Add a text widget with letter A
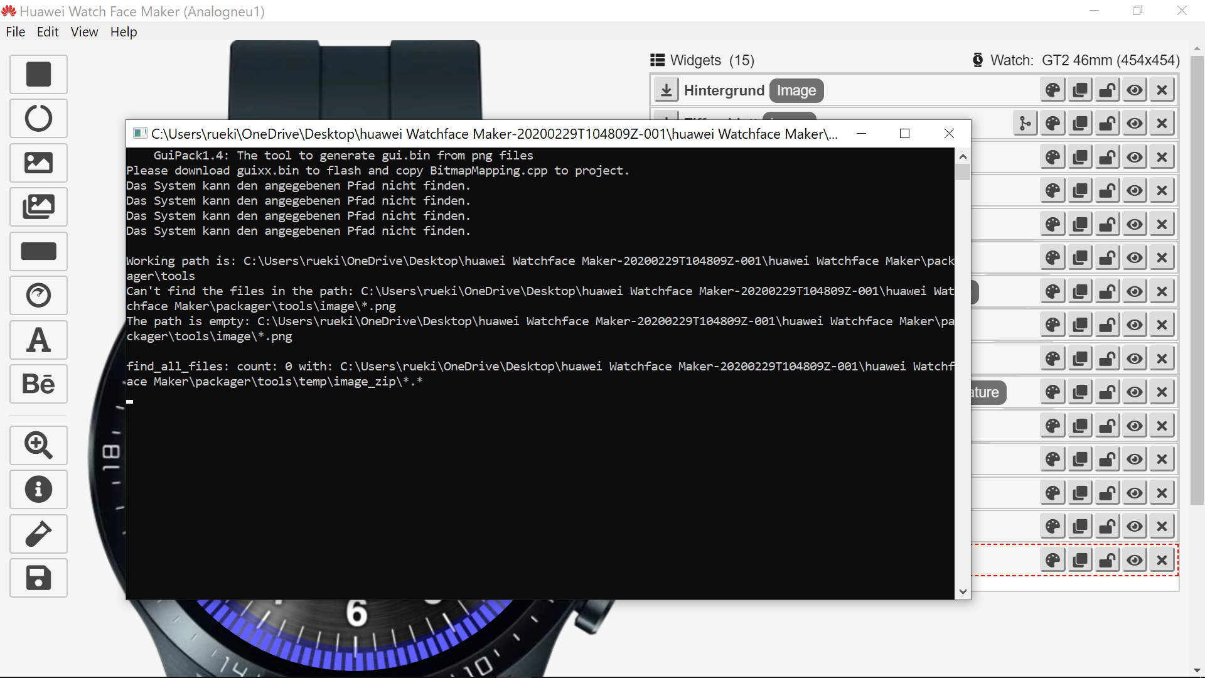 pos(38,340)
